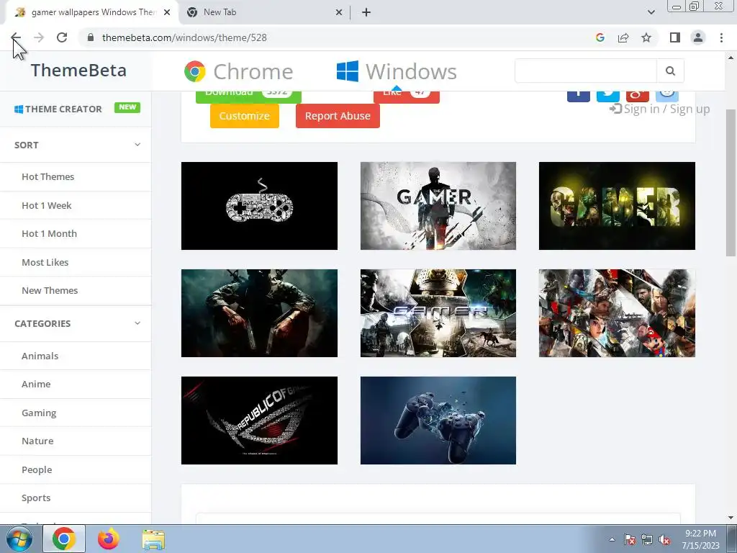Click the padlock site info icon
This screenshot has height=553, width=737.
[x=91, y=37]
